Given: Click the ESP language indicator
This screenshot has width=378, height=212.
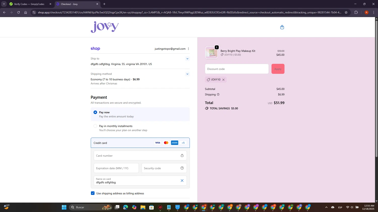Looking at the screenshot, I should [340, 207].
